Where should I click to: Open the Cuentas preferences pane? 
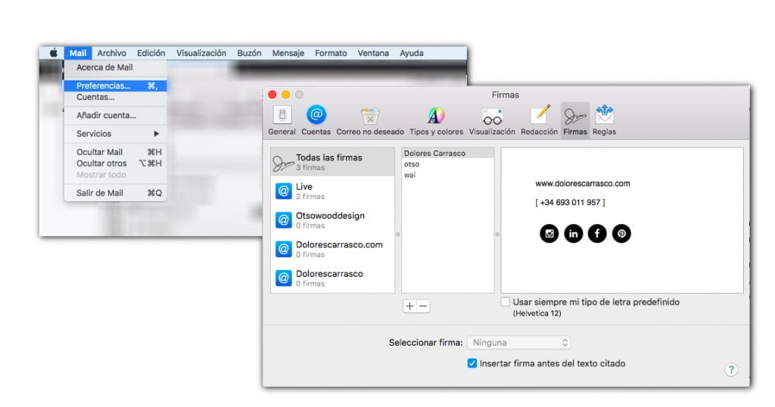(316, 120)
